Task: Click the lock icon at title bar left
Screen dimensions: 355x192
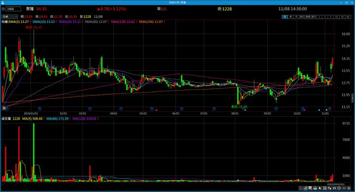Action: [2, 2]
